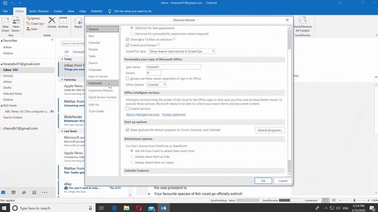Expand the [Gmail] folder
The width and height of the screenshot is (378, 212).
(2, 76)
